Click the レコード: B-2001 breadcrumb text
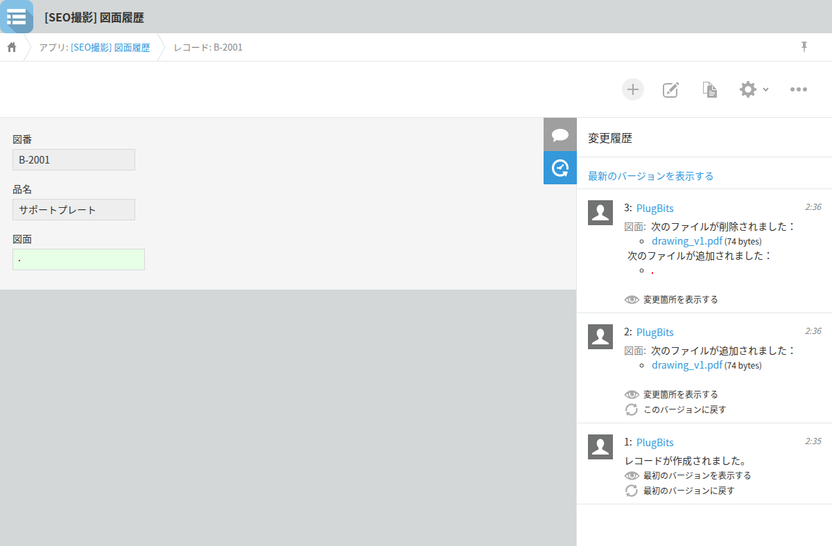Screen dimensions: 832x546 pyautogui.click(x=208, y=48)
